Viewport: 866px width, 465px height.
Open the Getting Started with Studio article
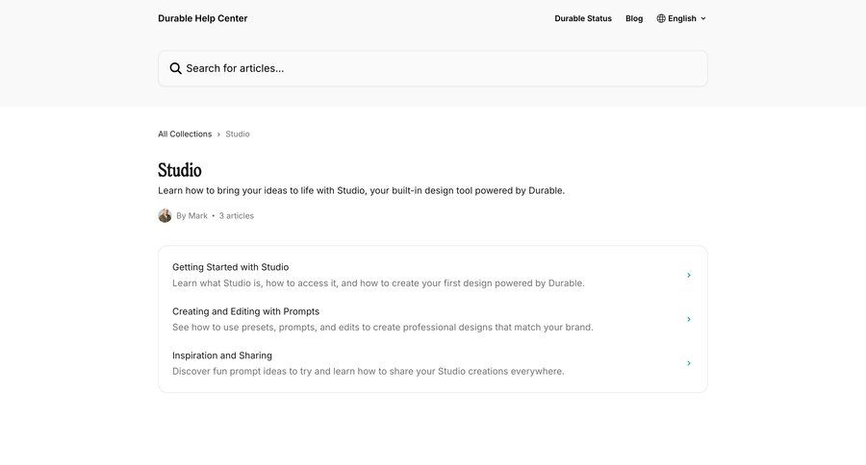pyautogui.click(x=231, y=267)
